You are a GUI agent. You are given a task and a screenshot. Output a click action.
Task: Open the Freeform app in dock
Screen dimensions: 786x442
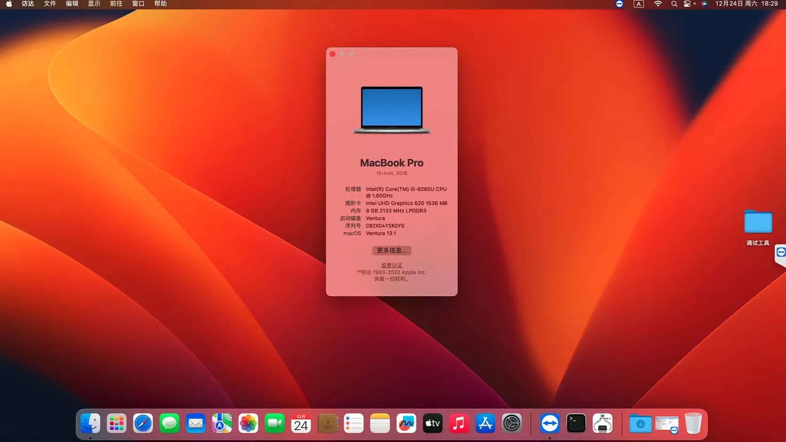[x=406, y=424]
